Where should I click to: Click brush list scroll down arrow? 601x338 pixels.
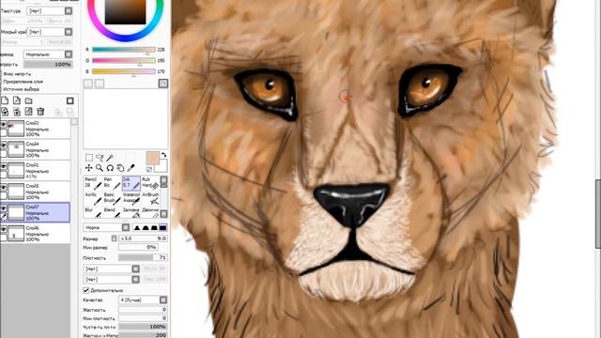[x=163, y=213]
